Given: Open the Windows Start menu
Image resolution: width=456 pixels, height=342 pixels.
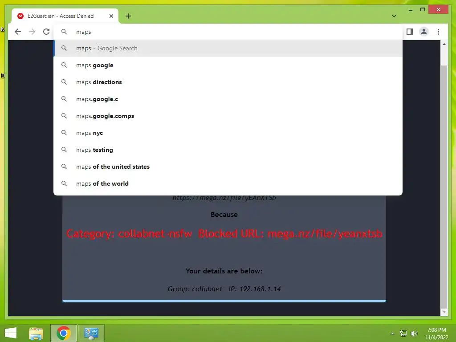Looking at the screenshot, I should [x=11, y=333].
